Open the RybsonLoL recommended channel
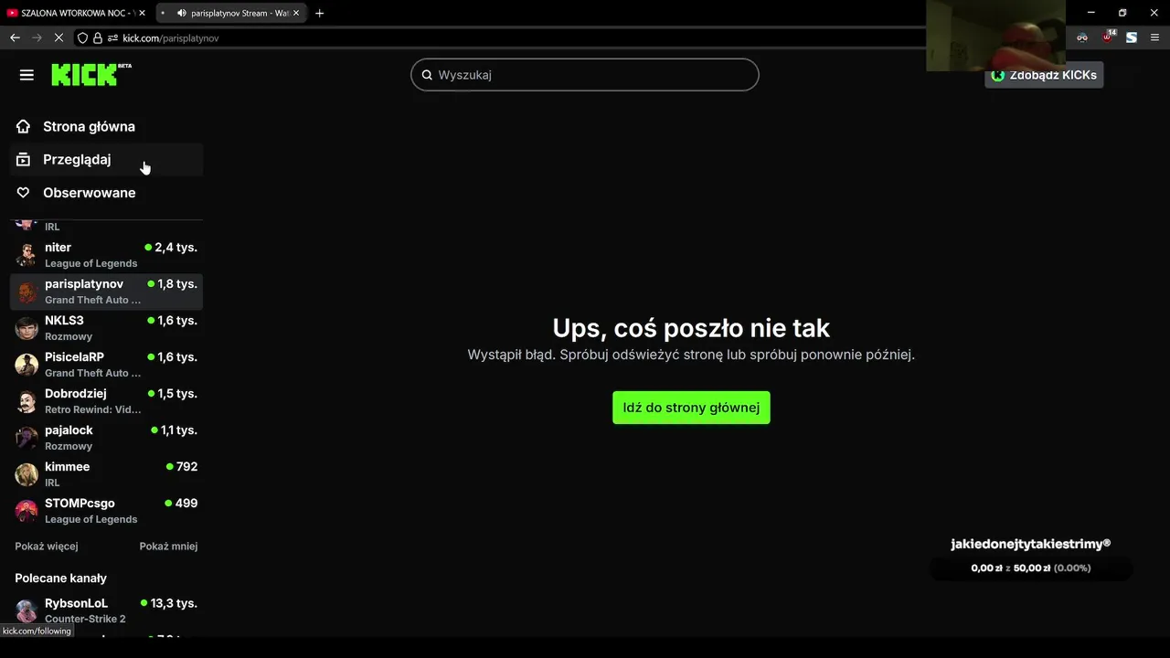The width and height of the screenshot is (1170, 658). 106,610
